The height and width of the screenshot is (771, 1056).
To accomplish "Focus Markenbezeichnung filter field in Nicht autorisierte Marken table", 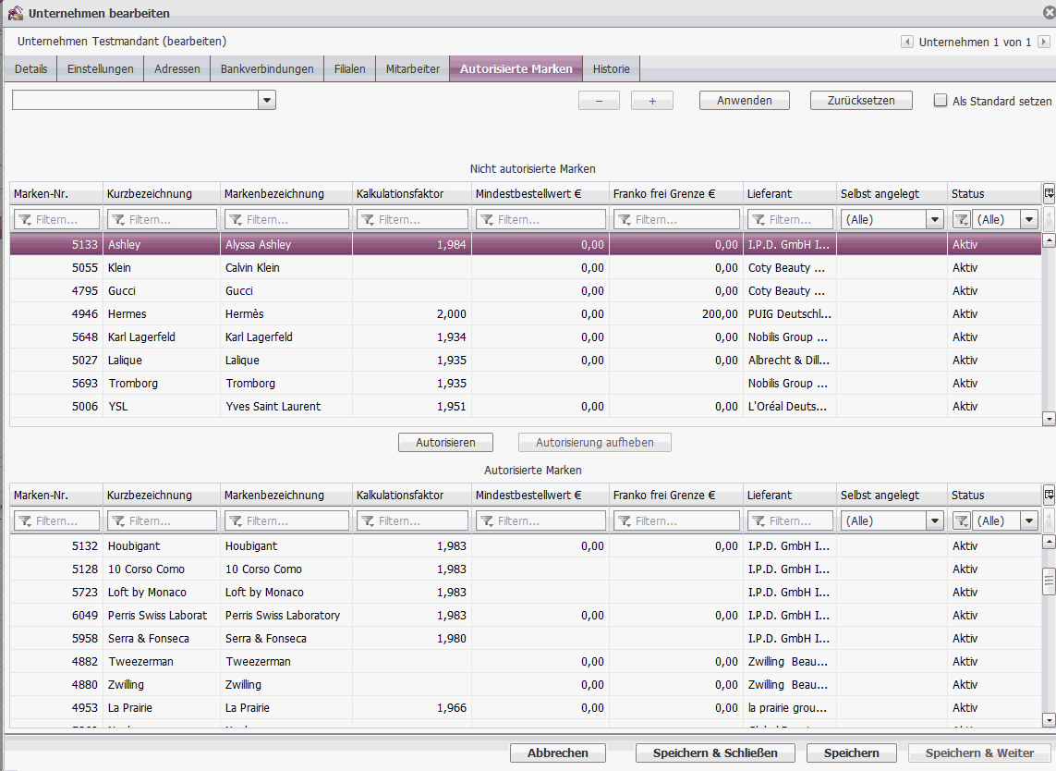I will pyautogui.click(x=286, y=220).
